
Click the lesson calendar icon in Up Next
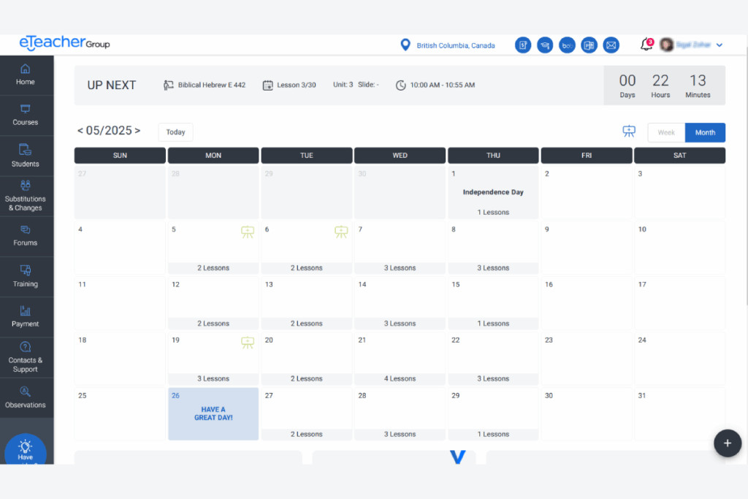pyautogui.click(x=267, y=85)
